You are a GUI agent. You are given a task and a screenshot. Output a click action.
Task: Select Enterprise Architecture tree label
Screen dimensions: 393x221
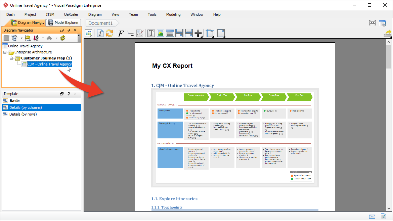pos(33,52)
